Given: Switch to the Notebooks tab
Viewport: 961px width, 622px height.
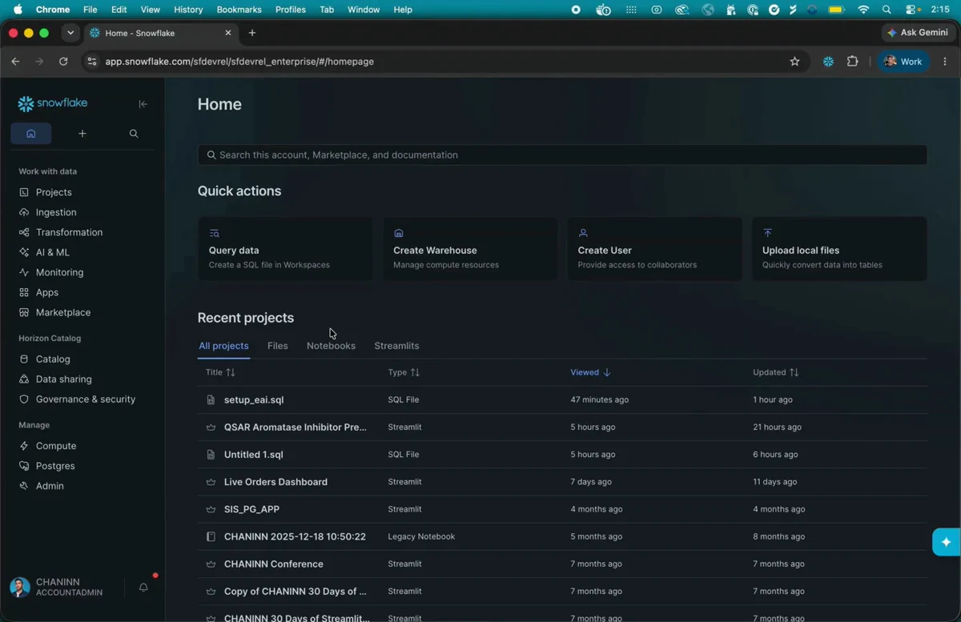Looking at the screenshot, I should [331, 346].
